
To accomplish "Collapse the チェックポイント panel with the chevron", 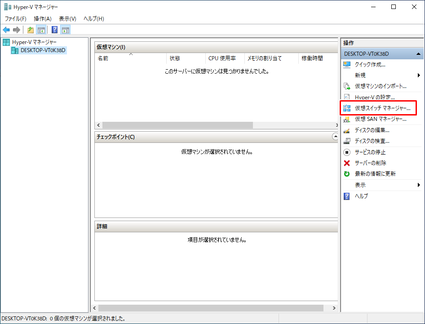I will 335,136.
